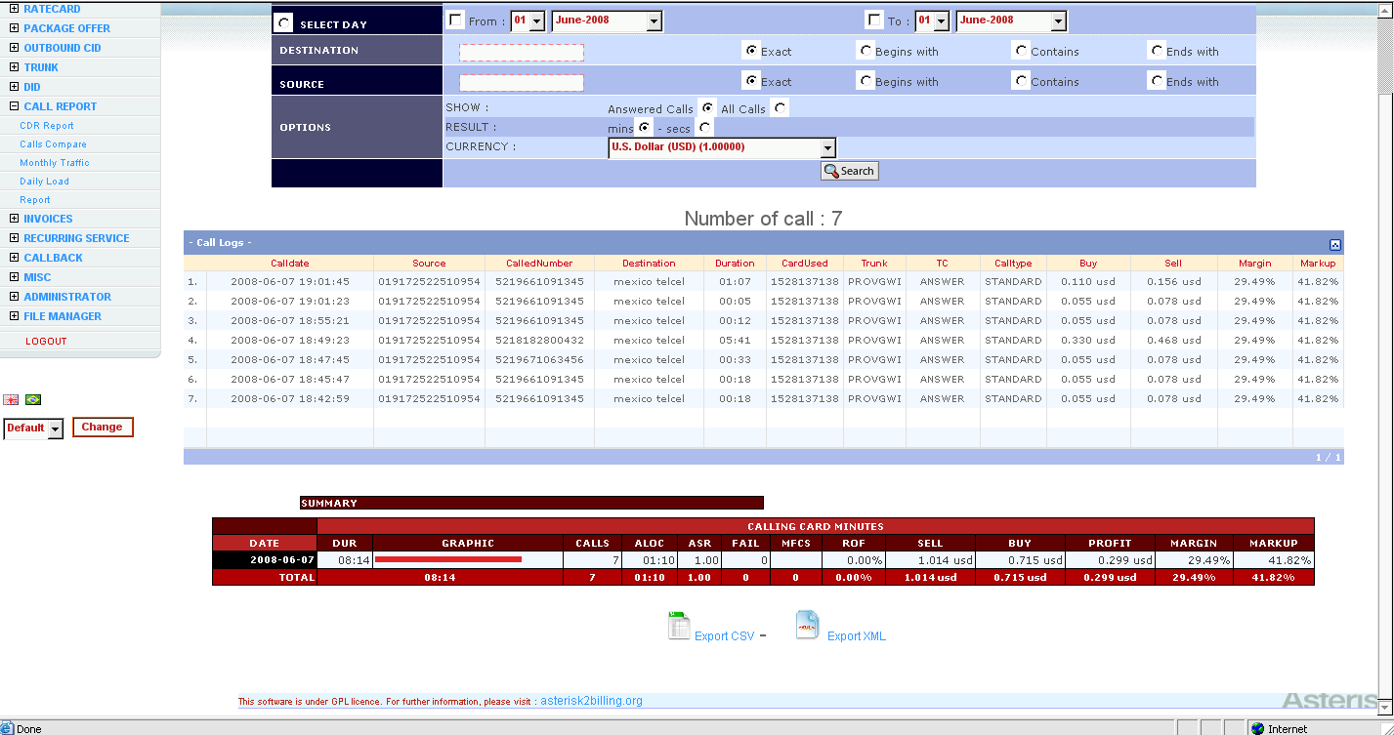Screen dimensions: 1394x735
Task: Open the CDR Report menu item
Action: (x=47, y=126)
